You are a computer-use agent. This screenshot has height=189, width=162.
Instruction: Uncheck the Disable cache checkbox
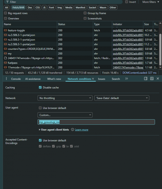40,87
